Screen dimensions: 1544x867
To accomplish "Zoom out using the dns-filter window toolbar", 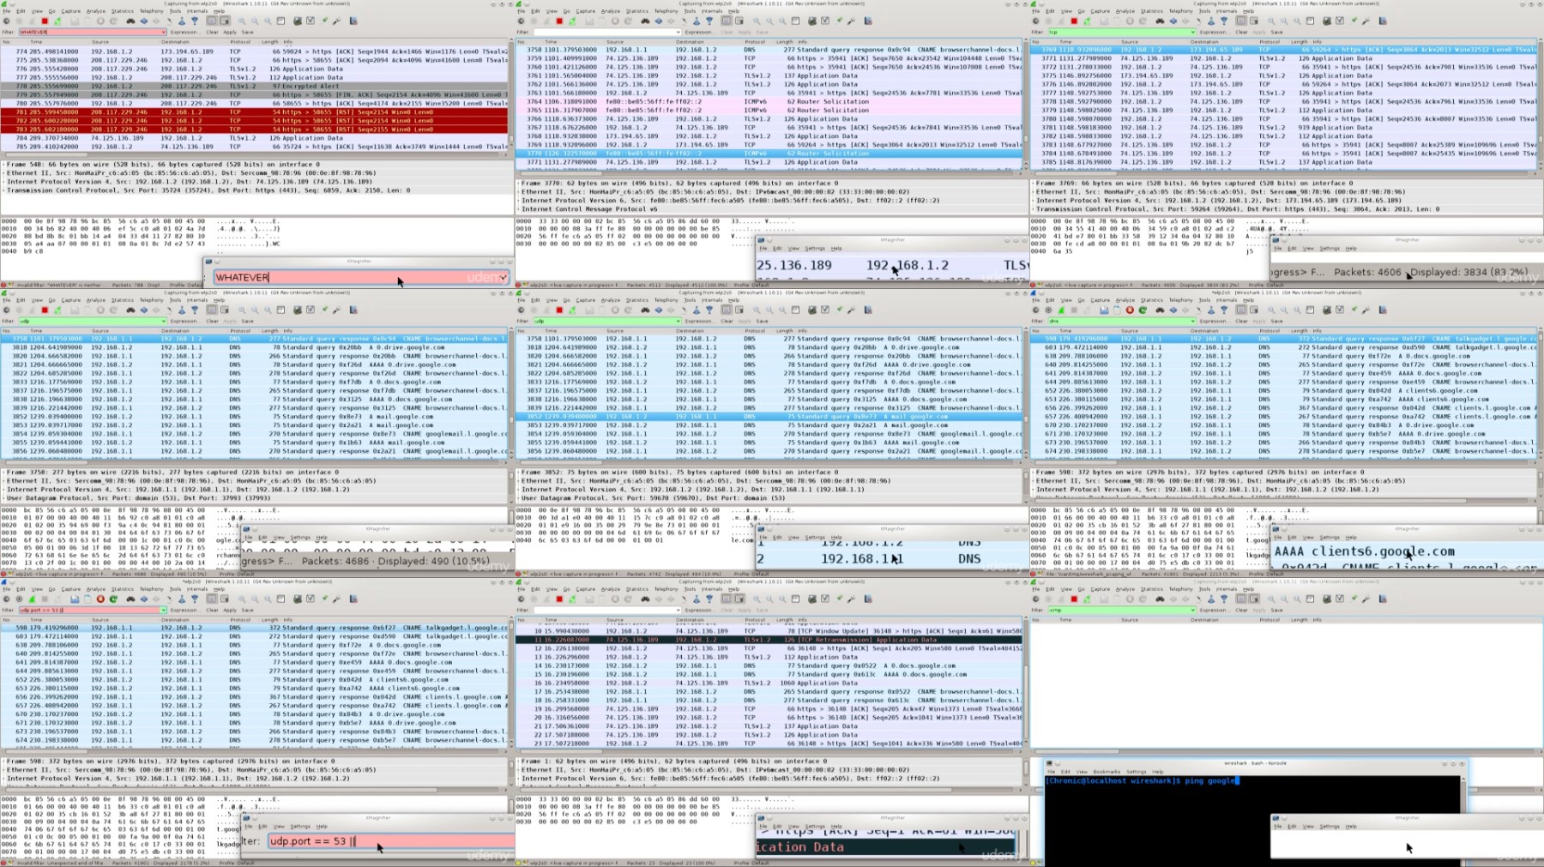I will pyautogui.click(x=1284, y=310).
